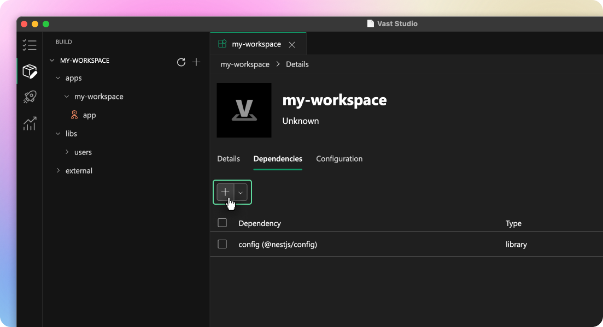603x327 pixels.
Task: Expand the external folder
Action: [59, 171]
